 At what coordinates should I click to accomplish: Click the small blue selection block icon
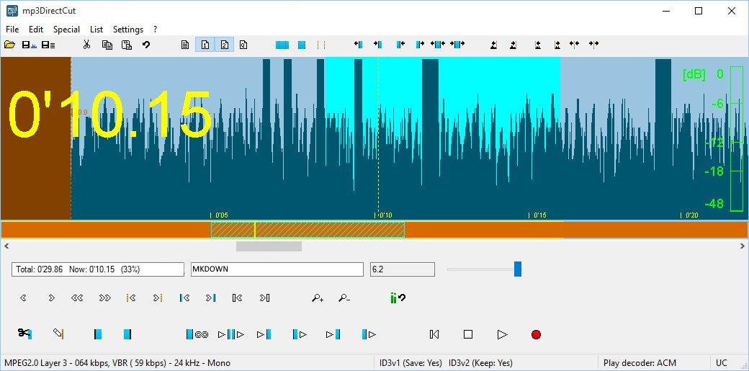tap(302, 45)
